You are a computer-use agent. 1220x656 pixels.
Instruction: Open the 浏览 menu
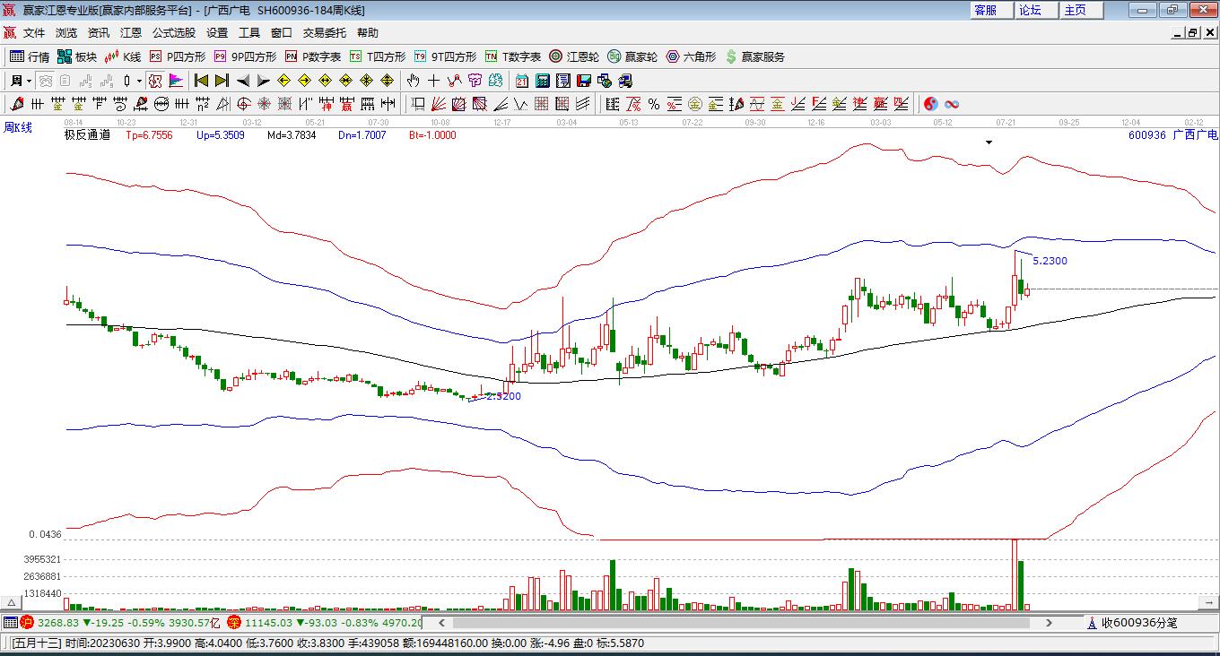tap(66, 33)
